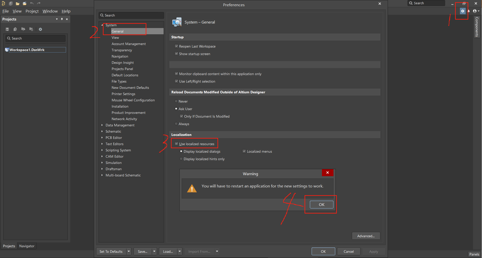The width and height of the screenshot is (482, 258).
Task: Expand the CAM Editor node
Action: point(102,156)
